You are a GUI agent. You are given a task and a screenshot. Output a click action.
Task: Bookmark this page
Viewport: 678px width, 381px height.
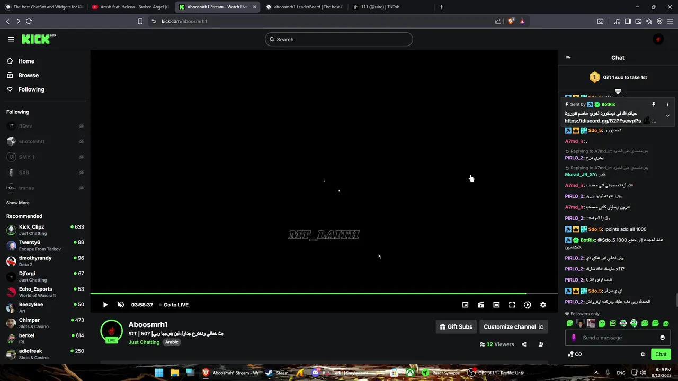(x=140, y=21)
